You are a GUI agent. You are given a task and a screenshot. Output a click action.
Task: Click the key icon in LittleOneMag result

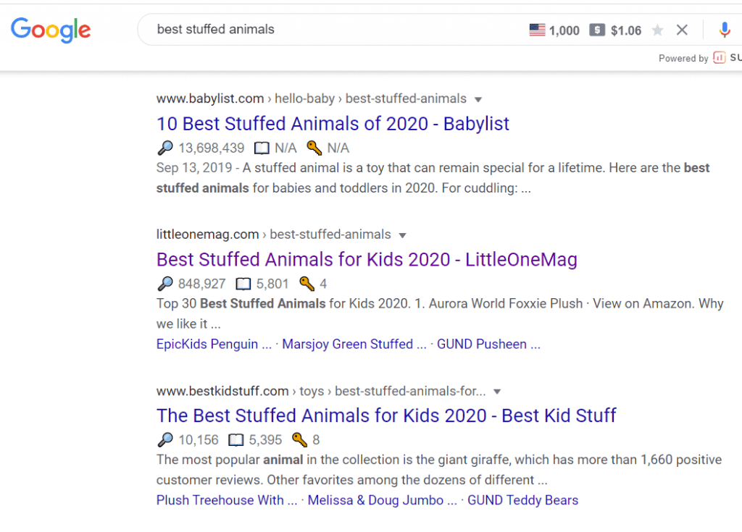pyautogui.click(x=307, y=284)
